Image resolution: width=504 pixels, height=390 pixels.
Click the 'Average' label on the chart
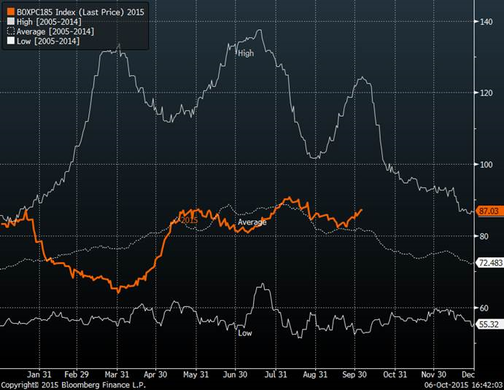pos(252,222)
